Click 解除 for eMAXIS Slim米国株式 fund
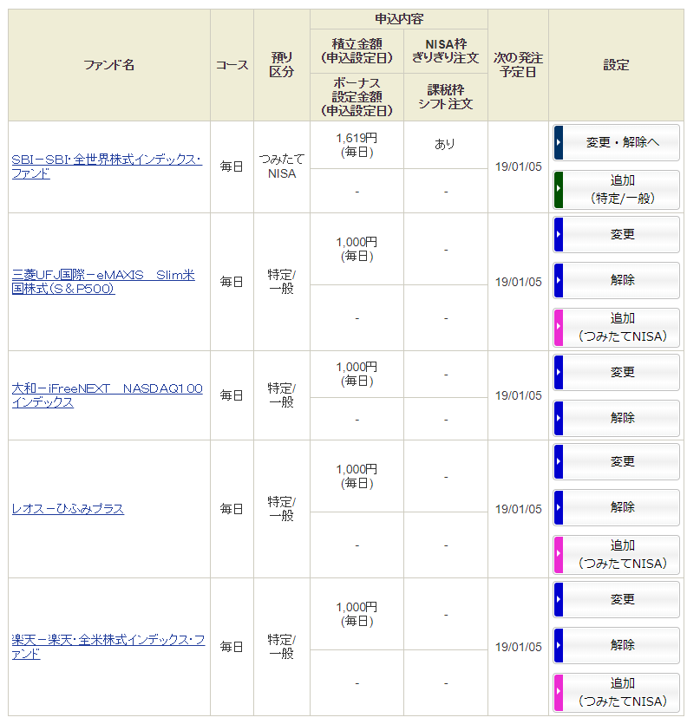 [x=617, y=280]
